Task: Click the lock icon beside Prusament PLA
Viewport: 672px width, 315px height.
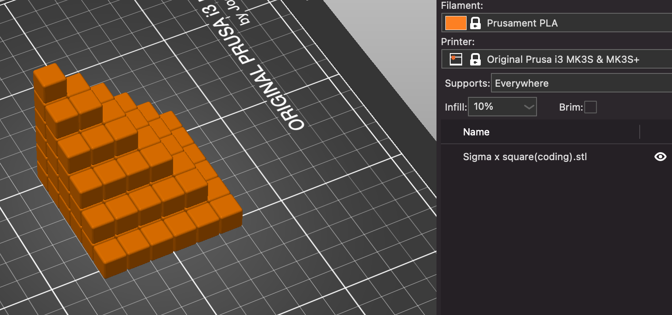Action: point(475,23)
